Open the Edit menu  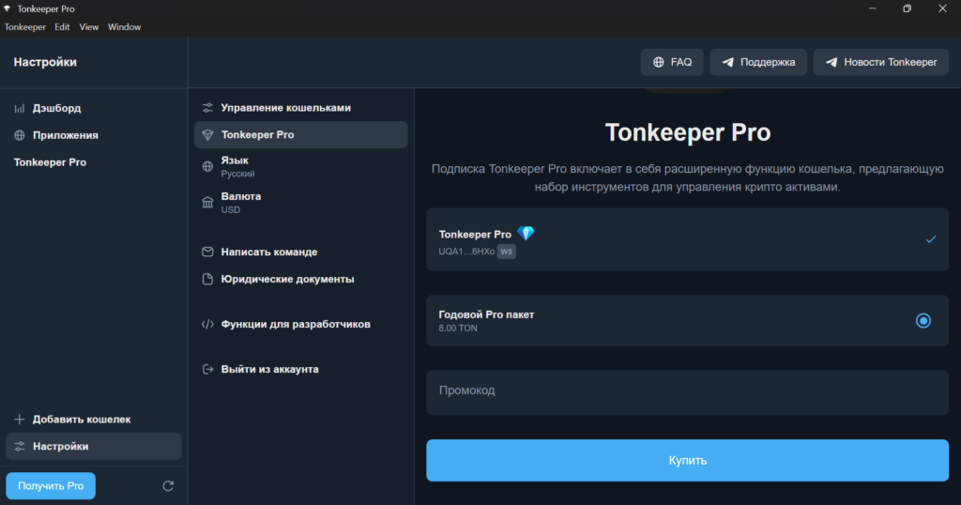(x=62, y=27)
